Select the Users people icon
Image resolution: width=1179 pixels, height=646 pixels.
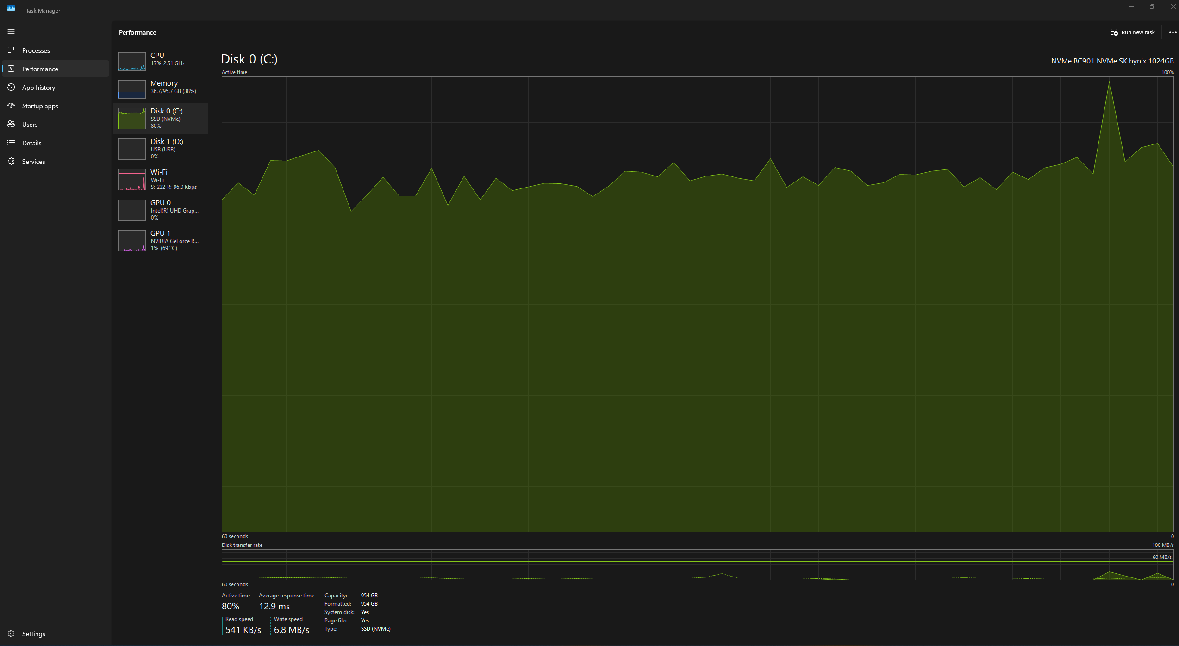(x=11, y=124)
